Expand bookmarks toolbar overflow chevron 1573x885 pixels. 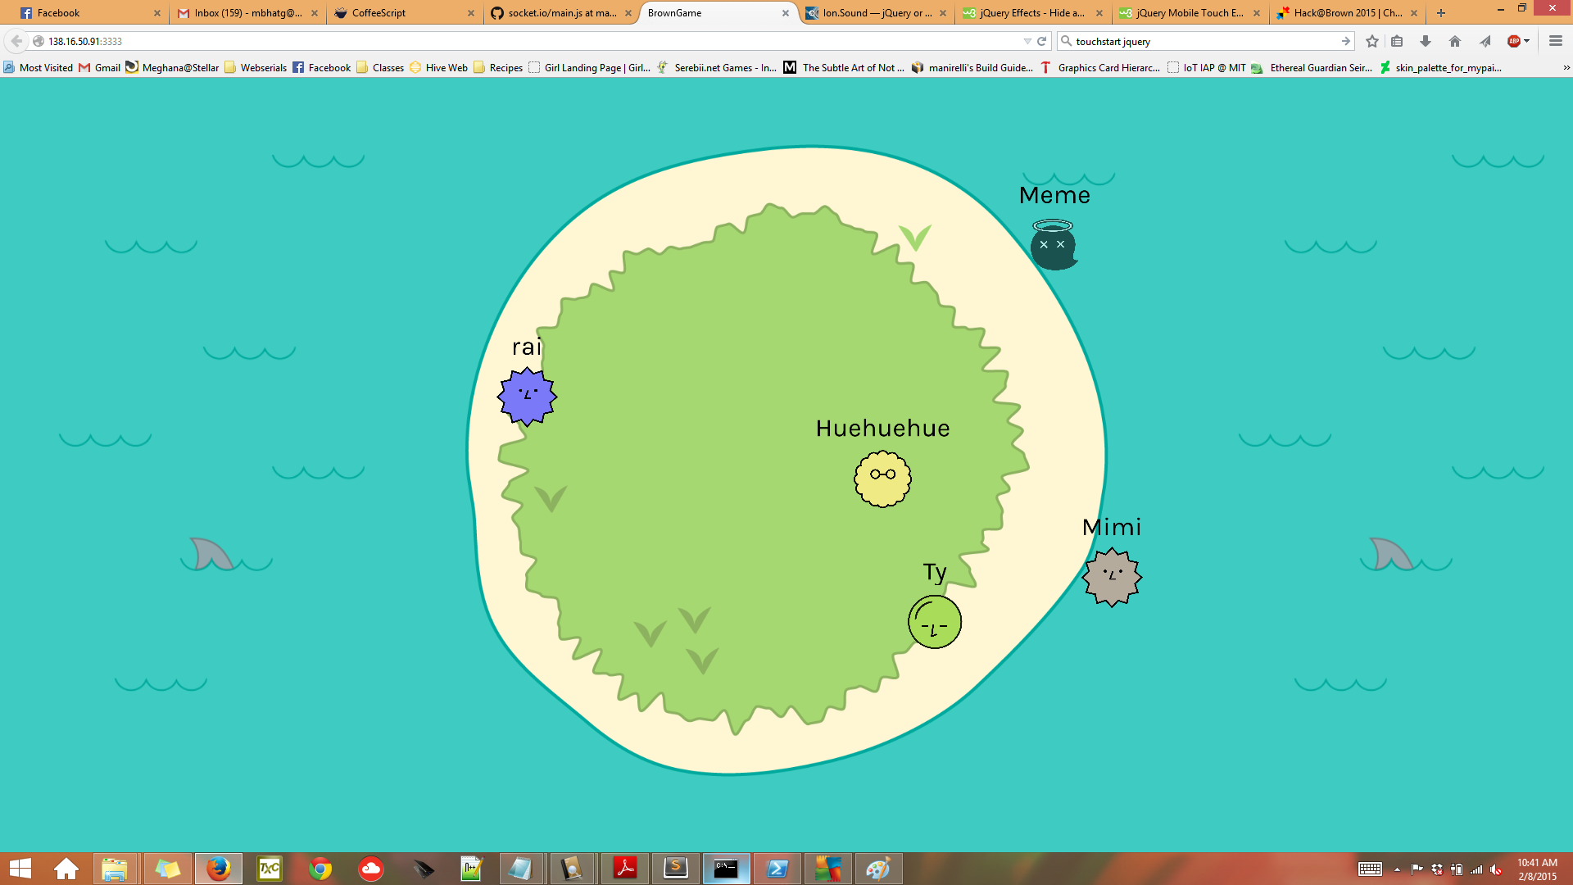coord(1566,68)
